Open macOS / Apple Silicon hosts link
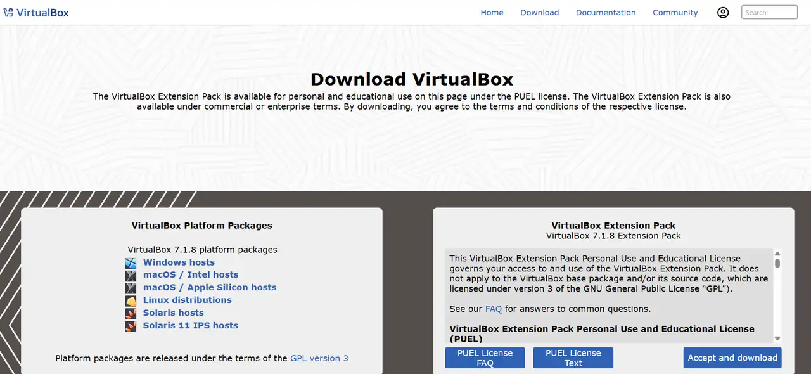This screenshot has width=811, height=374. [x=210, y=287]
